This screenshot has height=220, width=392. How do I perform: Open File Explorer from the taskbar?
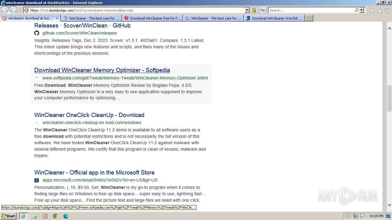pos(35,216)
